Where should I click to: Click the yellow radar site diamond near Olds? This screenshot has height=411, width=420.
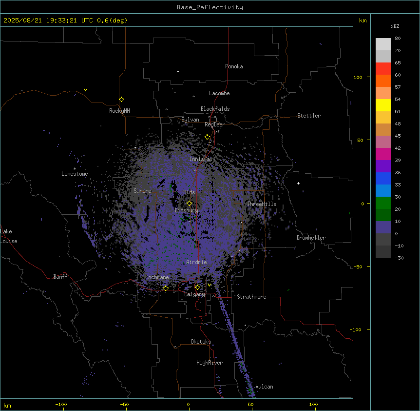189,203
